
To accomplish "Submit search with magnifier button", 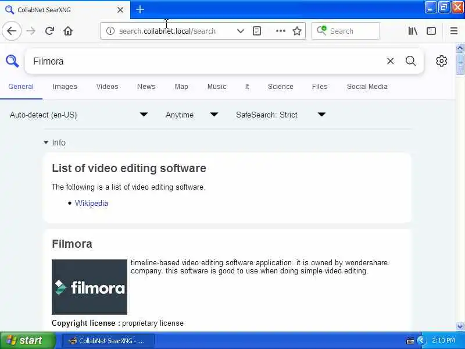I will point(410,61).
